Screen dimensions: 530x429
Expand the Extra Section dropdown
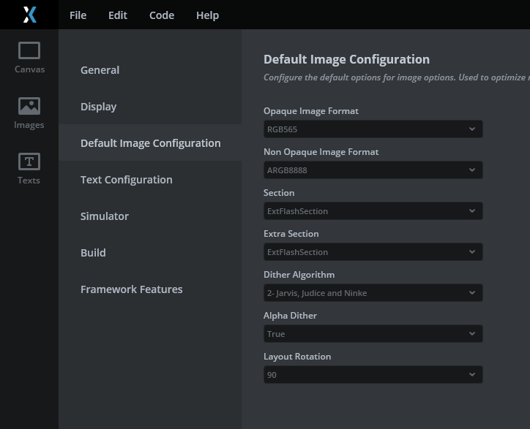coord(373,252)
